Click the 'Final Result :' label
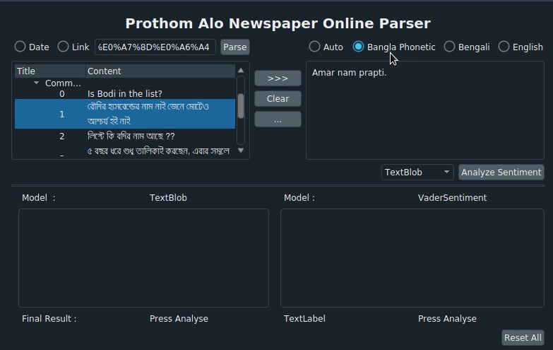 (x=49, y=319)
